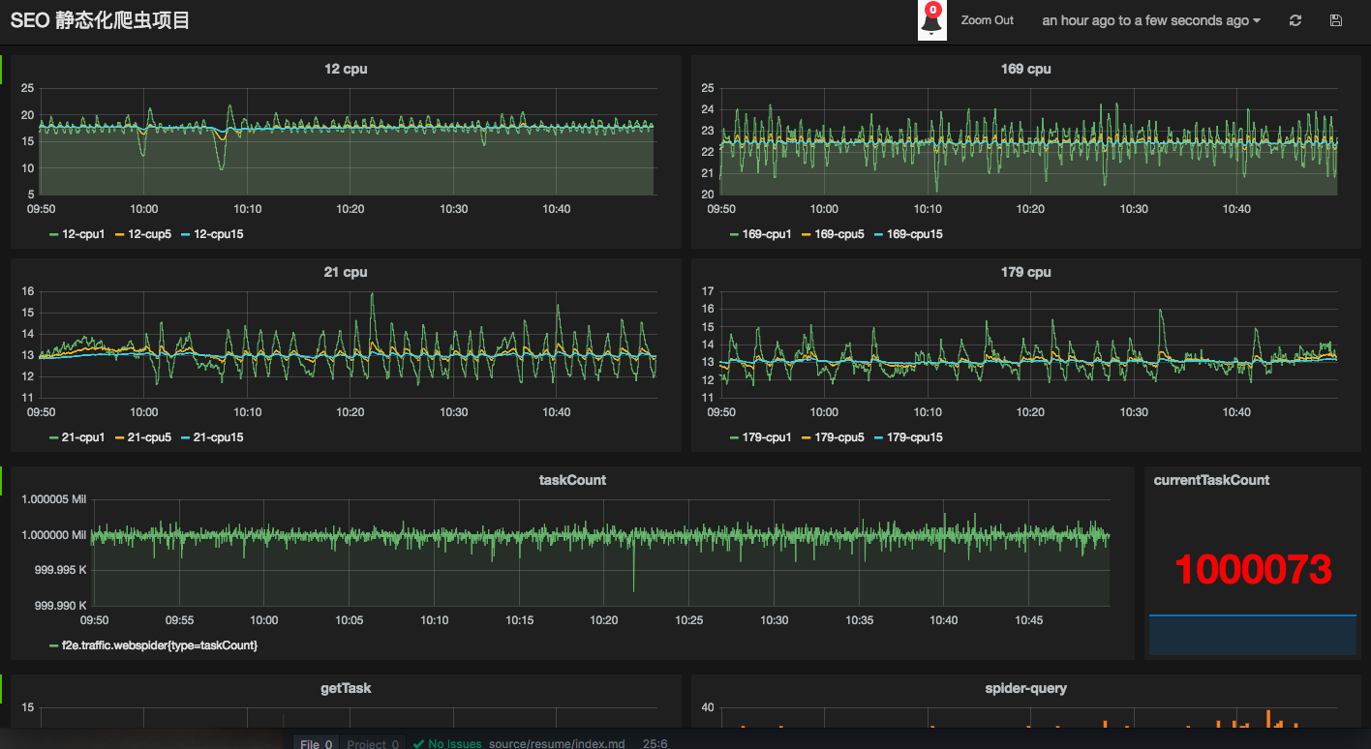The image size is (1371, 749).
Task: Refresh the dashboard using the refresh icon
Action: coord(1295,20)
